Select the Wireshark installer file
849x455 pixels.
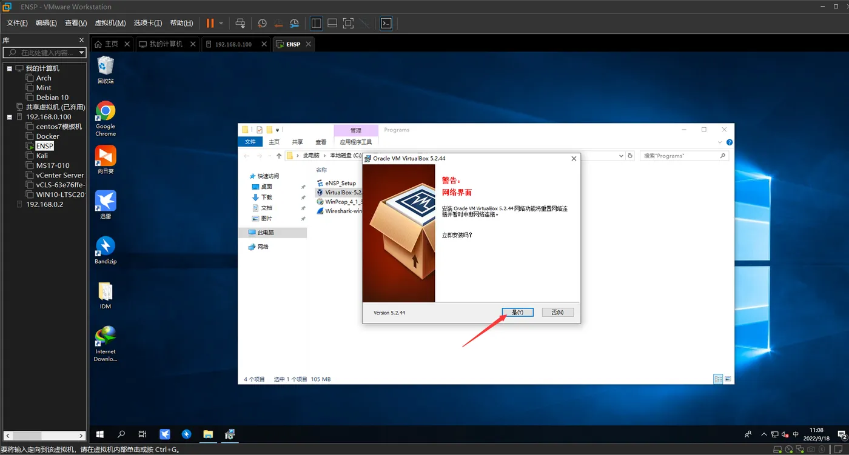coord(340,211)
